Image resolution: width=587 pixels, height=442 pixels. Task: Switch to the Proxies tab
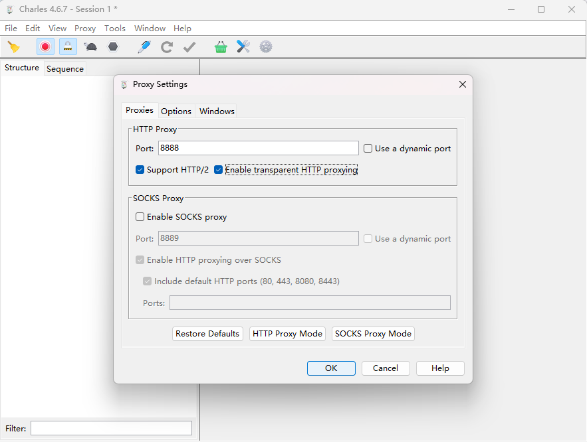140,110
